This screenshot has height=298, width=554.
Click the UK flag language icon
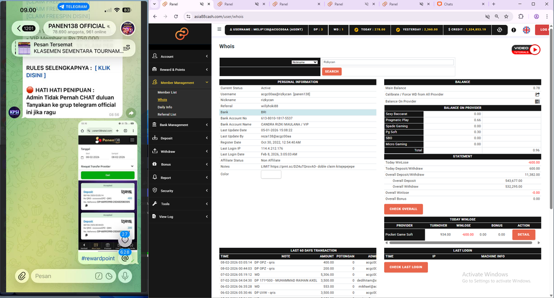[x=526, y=30]
